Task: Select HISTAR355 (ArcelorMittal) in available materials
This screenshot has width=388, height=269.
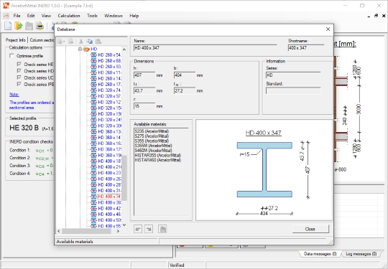Action: point(158,155)
